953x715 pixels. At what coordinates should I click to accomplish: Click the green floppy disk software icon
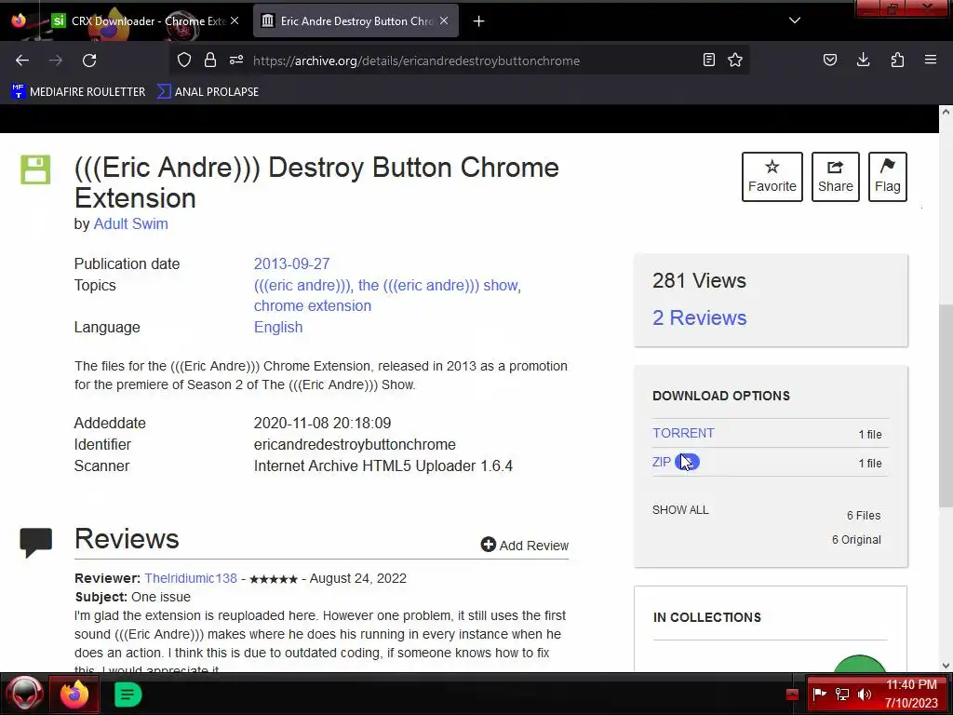pos(35,169)
